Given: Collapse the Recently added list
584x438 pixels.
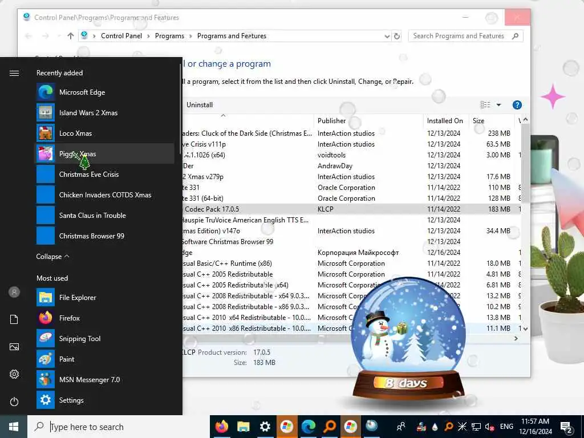Looking at the screenshot, I should point(52,256).
